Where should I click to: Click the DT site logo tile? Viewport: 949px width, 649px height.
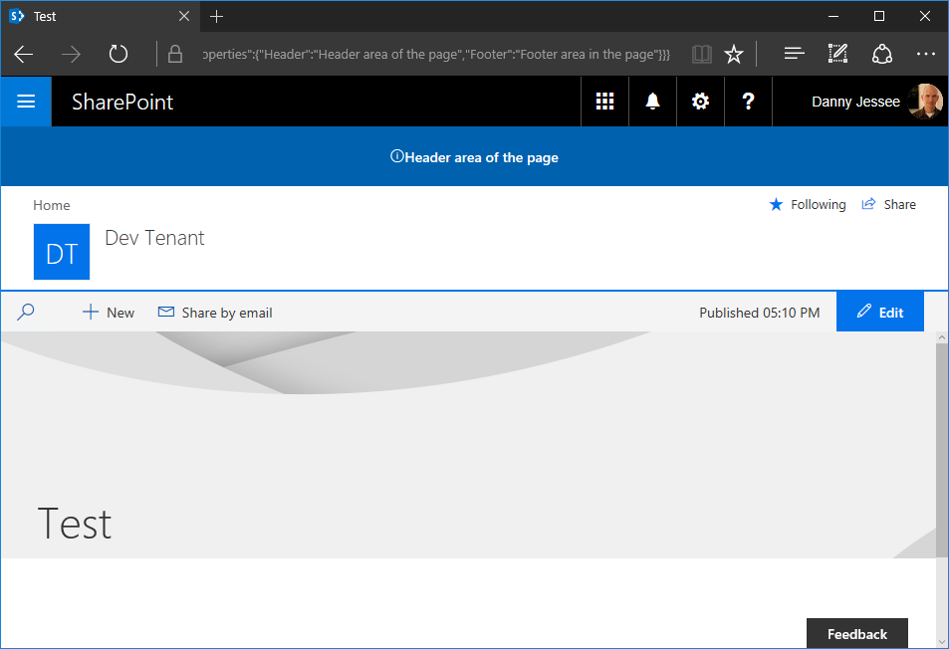pyautogui.click(x=62, y=252)
